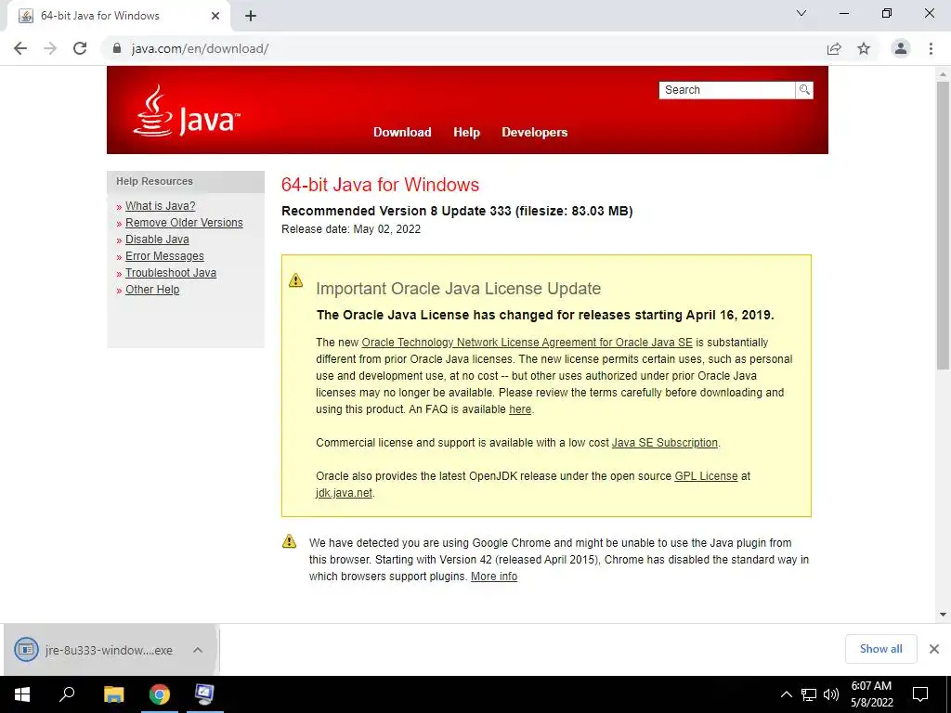Screen dimensions: 951x713
Task: Bookmark this page with the star icon
Action: (864, 48)
